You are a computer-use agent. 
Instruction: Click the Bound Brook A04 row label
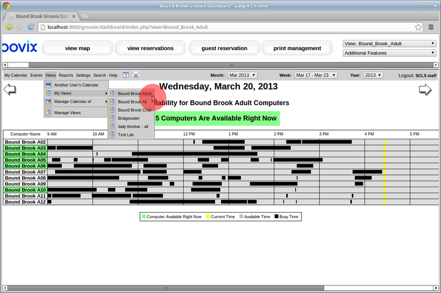[25, 154]
